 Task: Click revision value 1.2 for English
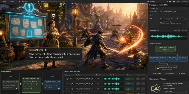[98, 79]
